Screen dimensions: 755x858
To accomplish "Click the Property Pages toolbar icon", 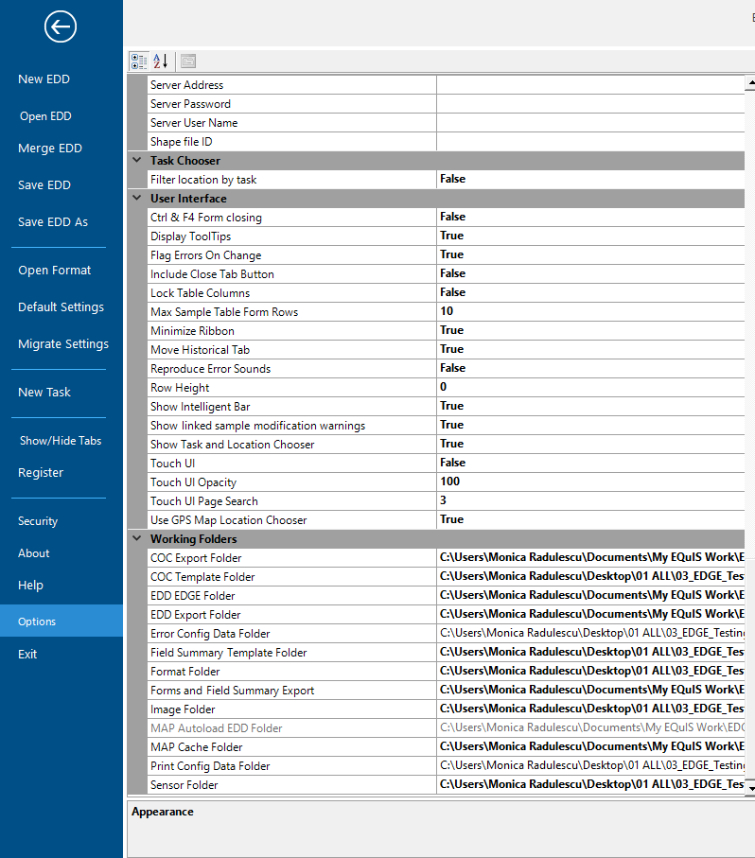I will coord(188,61).
